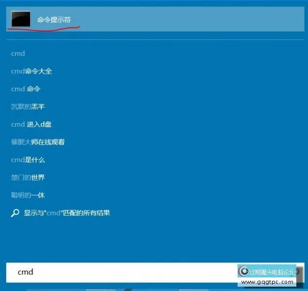Choose the 聪明的一休 suggestion

28,195
